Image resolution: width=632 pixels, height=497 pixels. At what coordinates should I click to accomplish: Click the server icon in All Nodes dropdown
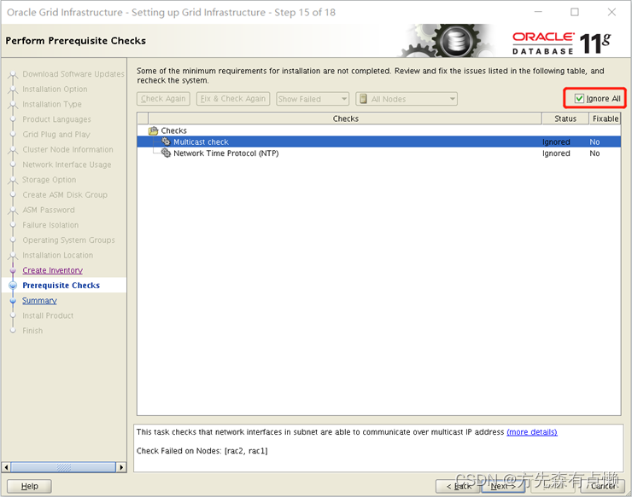point(363,99)
